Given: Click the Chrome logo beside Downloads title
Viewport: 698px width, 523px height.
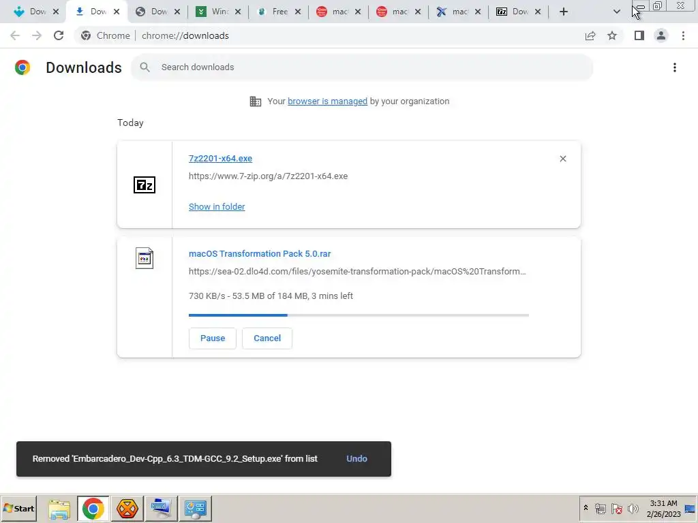Looking at the screenshot, I should pos(22,67).
